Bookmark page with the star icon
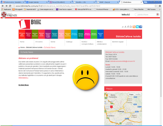This screenshot has width=163, height=126. point(156,6)
